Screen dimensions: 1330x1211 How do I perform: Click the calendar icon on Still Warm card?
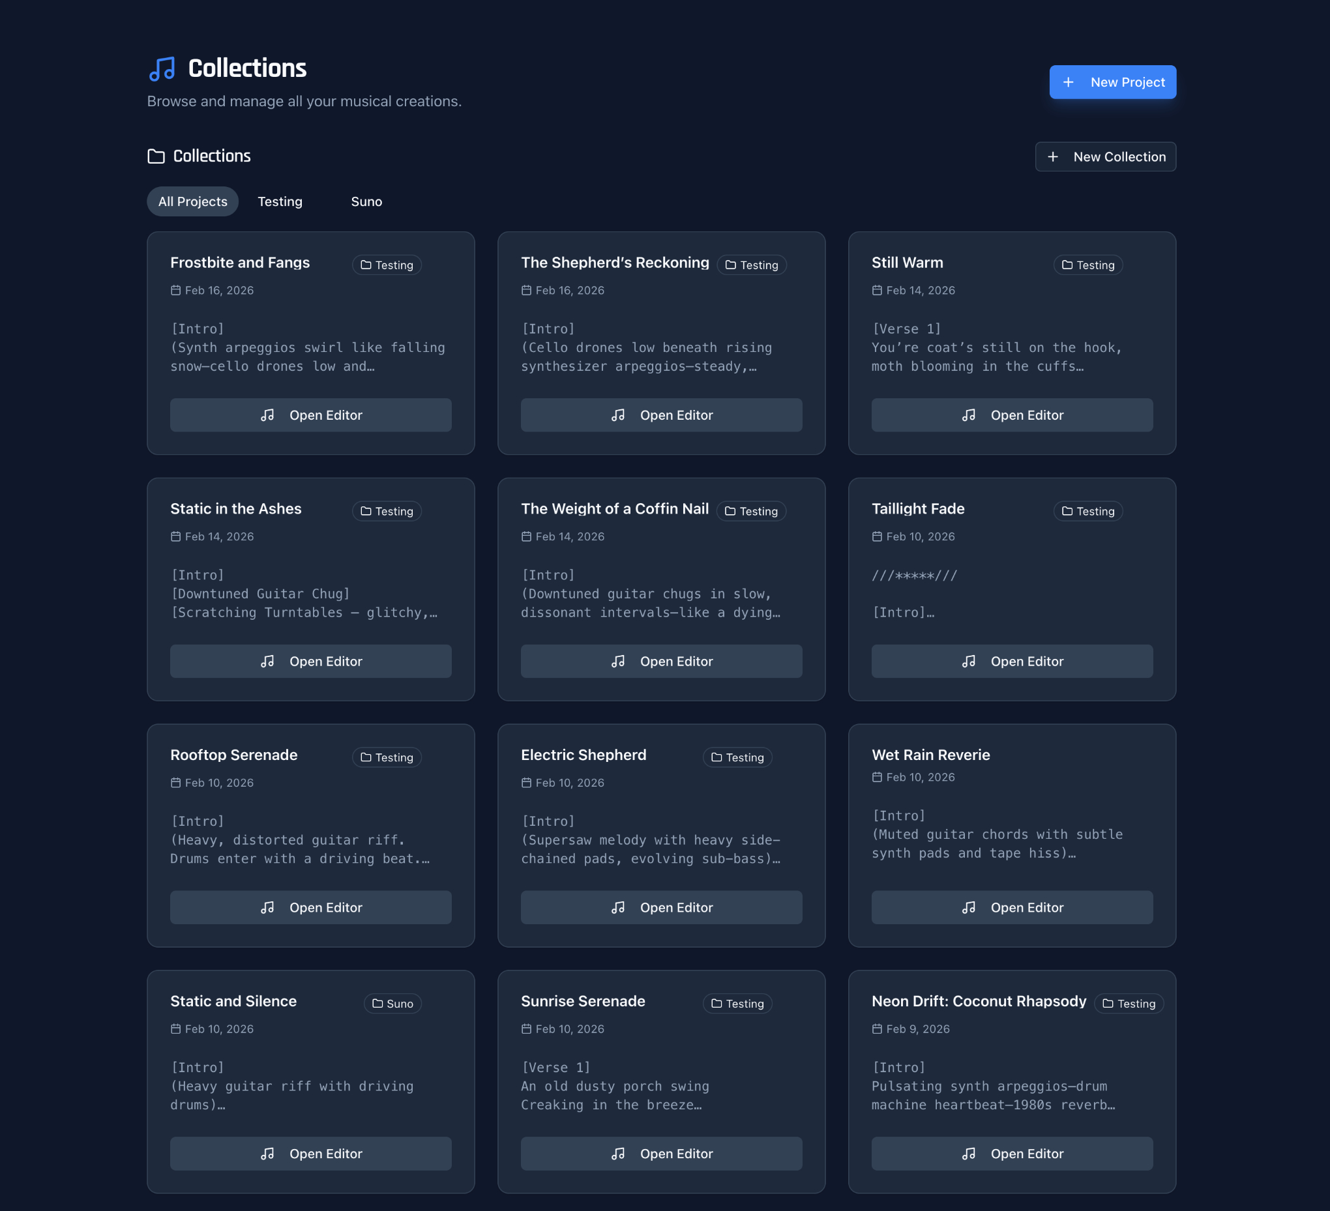pos(877,290)
